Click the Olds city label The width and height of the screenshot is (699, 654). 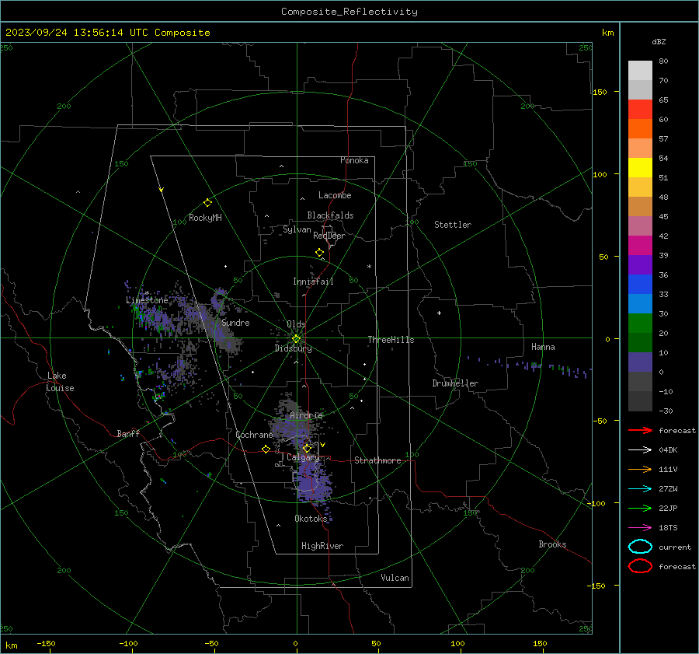tap(296, 324)
